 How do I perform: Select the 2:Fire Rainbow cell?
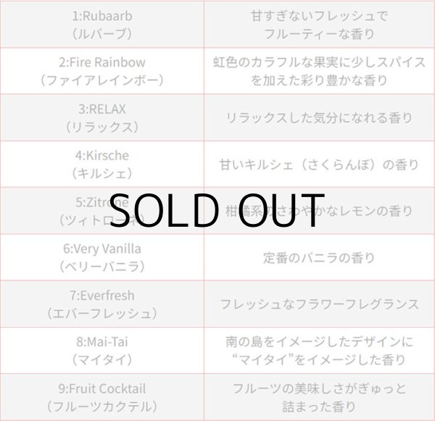pyautogui.click(x=102, y=71)
